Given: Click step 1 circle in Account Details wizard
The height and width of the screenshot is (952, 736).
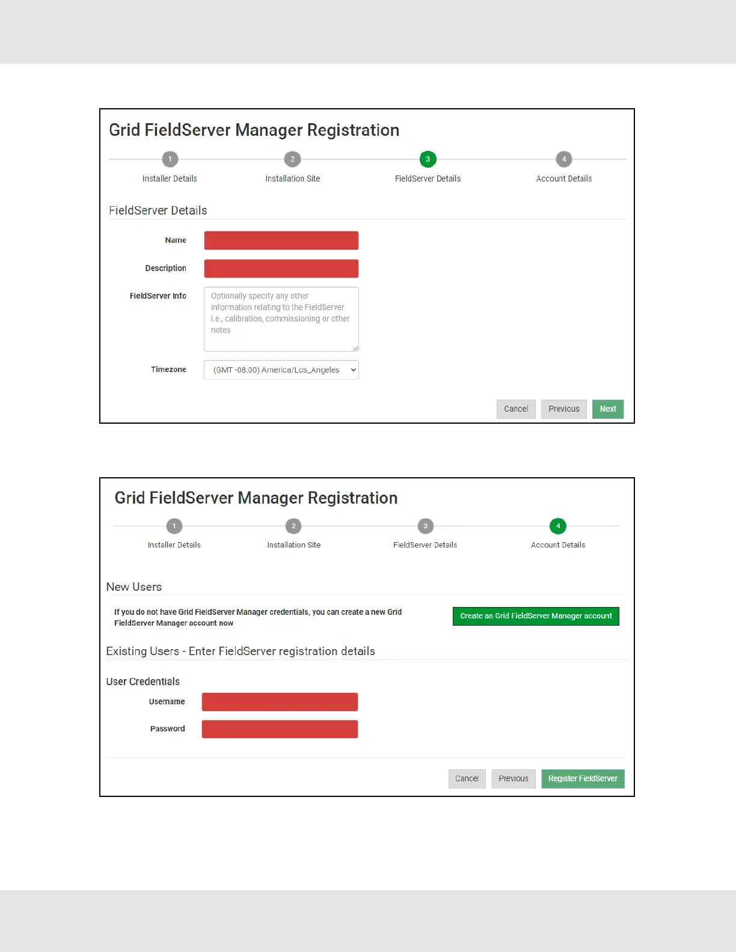Looking at the screenshot, I should pyautogui.click(x=174, y=526).
